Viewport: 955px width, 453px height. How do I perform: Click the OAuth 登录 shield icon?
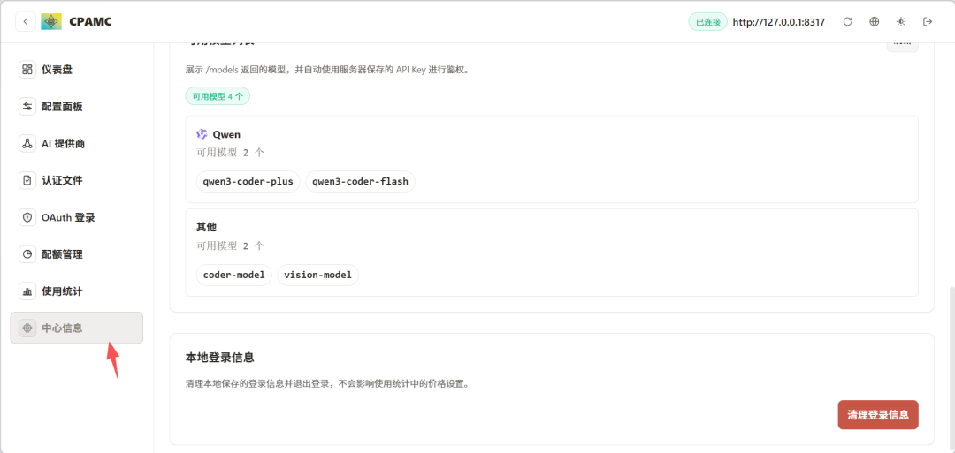pos(27,217)
